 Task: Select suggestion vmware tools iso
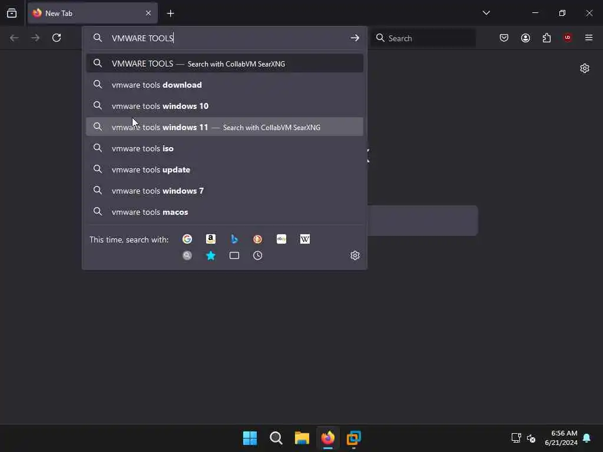tap(224, 148)
